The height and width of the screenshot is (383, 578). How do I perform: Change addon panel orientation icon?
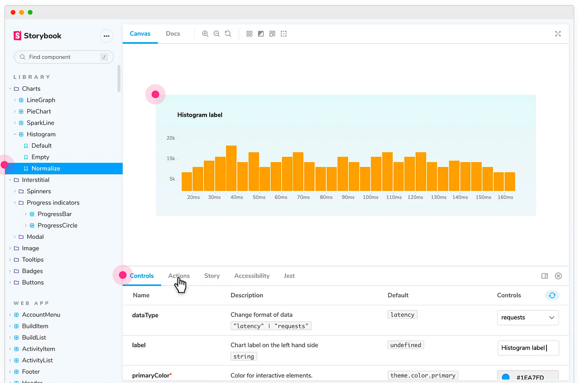(x=545, y=276)
